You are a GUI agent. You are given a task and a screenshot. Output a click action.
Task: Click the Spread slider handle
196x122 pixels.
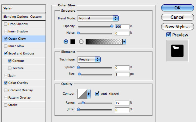pyautogui.click(x=78, y=67)
